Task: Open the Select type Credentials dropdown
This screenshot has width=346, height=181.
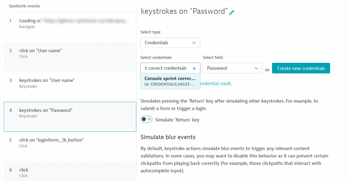Action: click(x=170, y=43)
